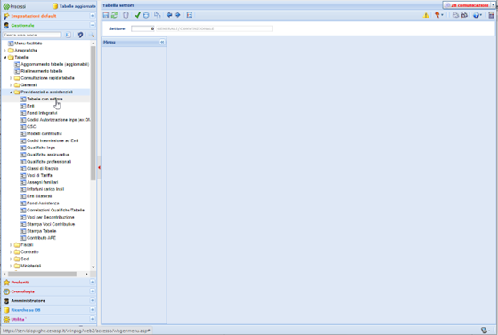Click the blue left arrow previous icon
The width and height of the screenshot is (498, 335).
[169, 15]
